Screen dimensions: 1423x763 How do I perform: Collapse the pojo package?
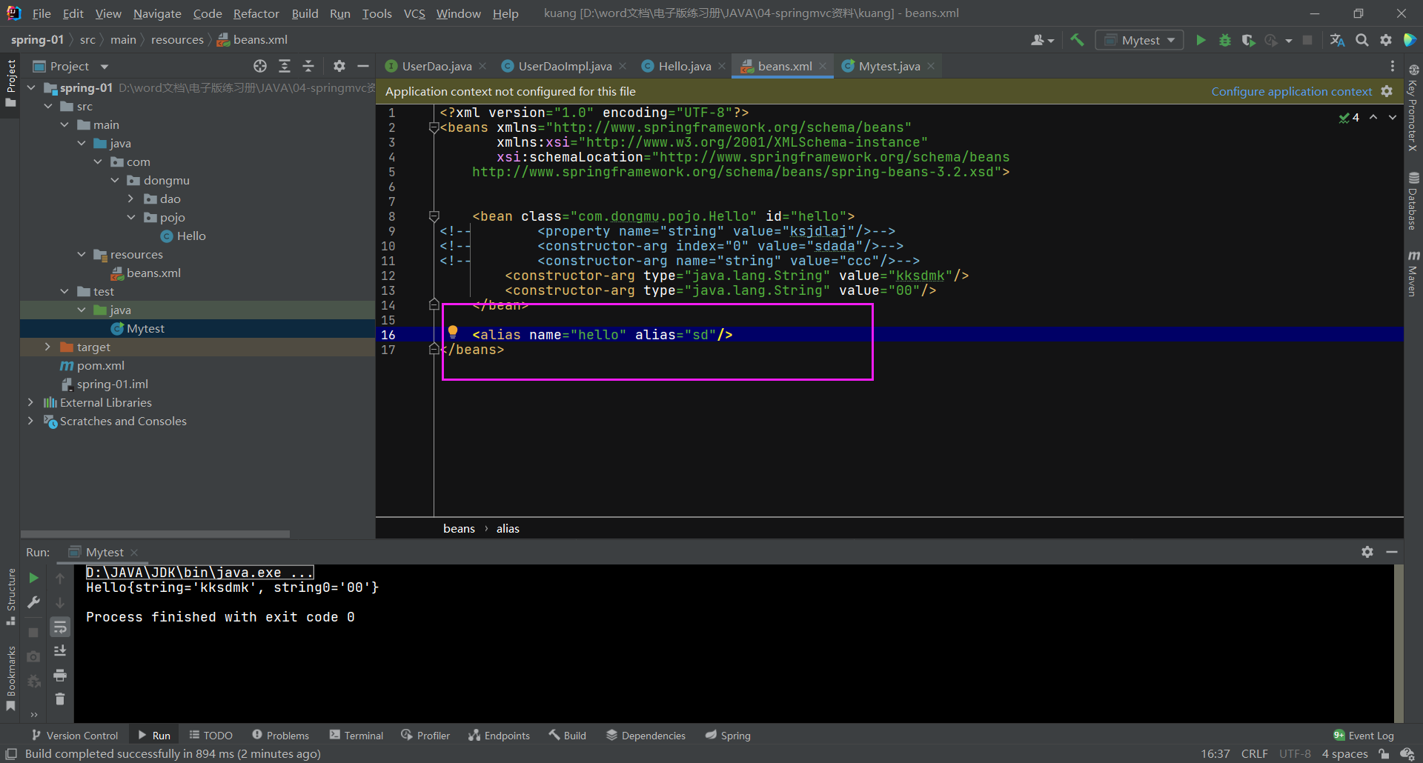(x=131, y=217)
